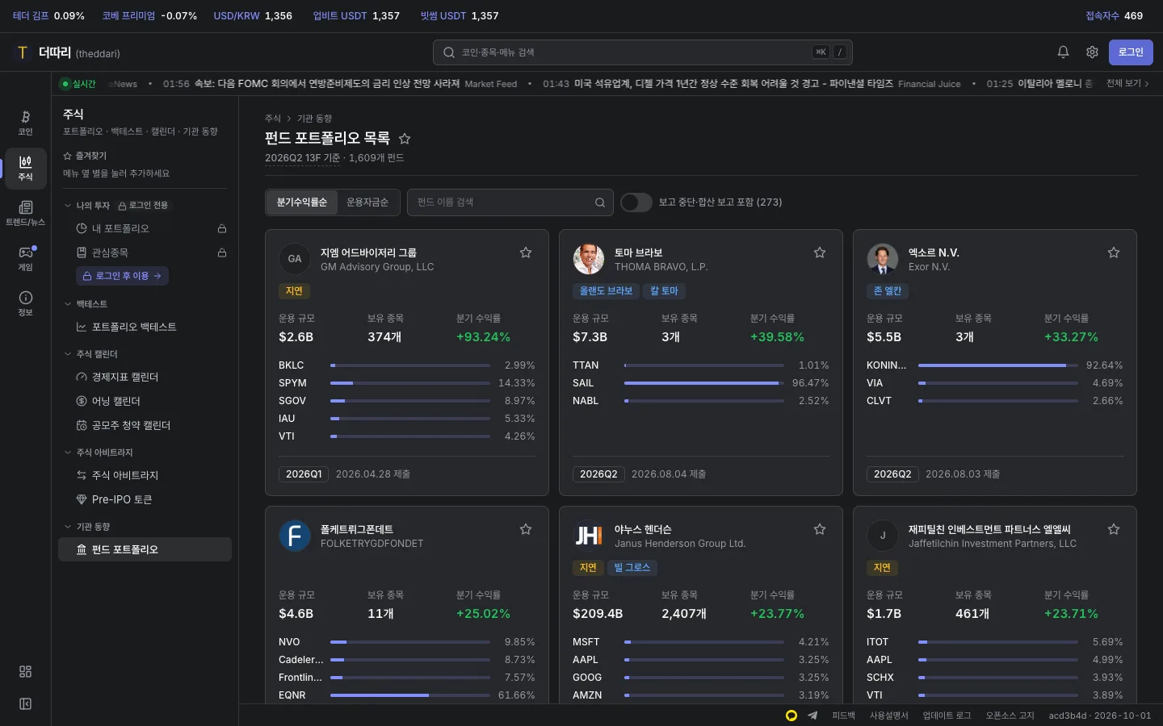Click the 로그인 후 이용 button
1163x726 pixels.
coord(122,276)
